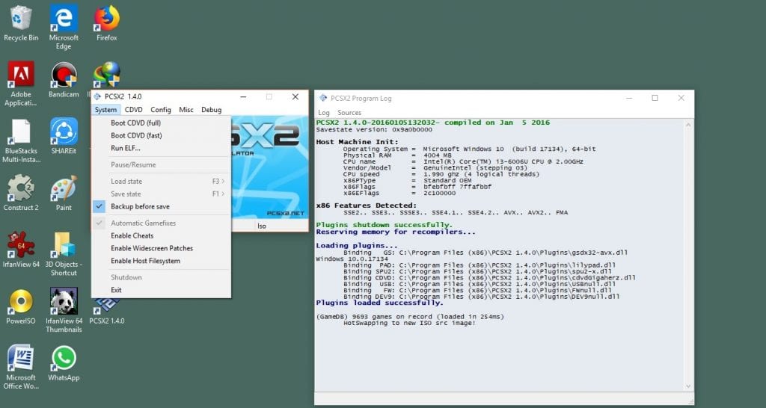Select the WhatsApp desktop icon
This screenshot has height=408, width=766.
[x=64, y=363]
